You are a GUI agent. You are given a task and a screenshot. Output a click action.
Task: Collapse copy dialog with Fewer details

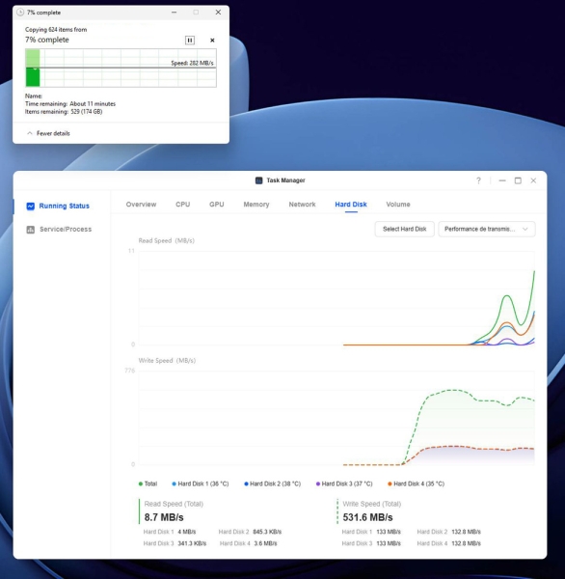pos(49,133)
